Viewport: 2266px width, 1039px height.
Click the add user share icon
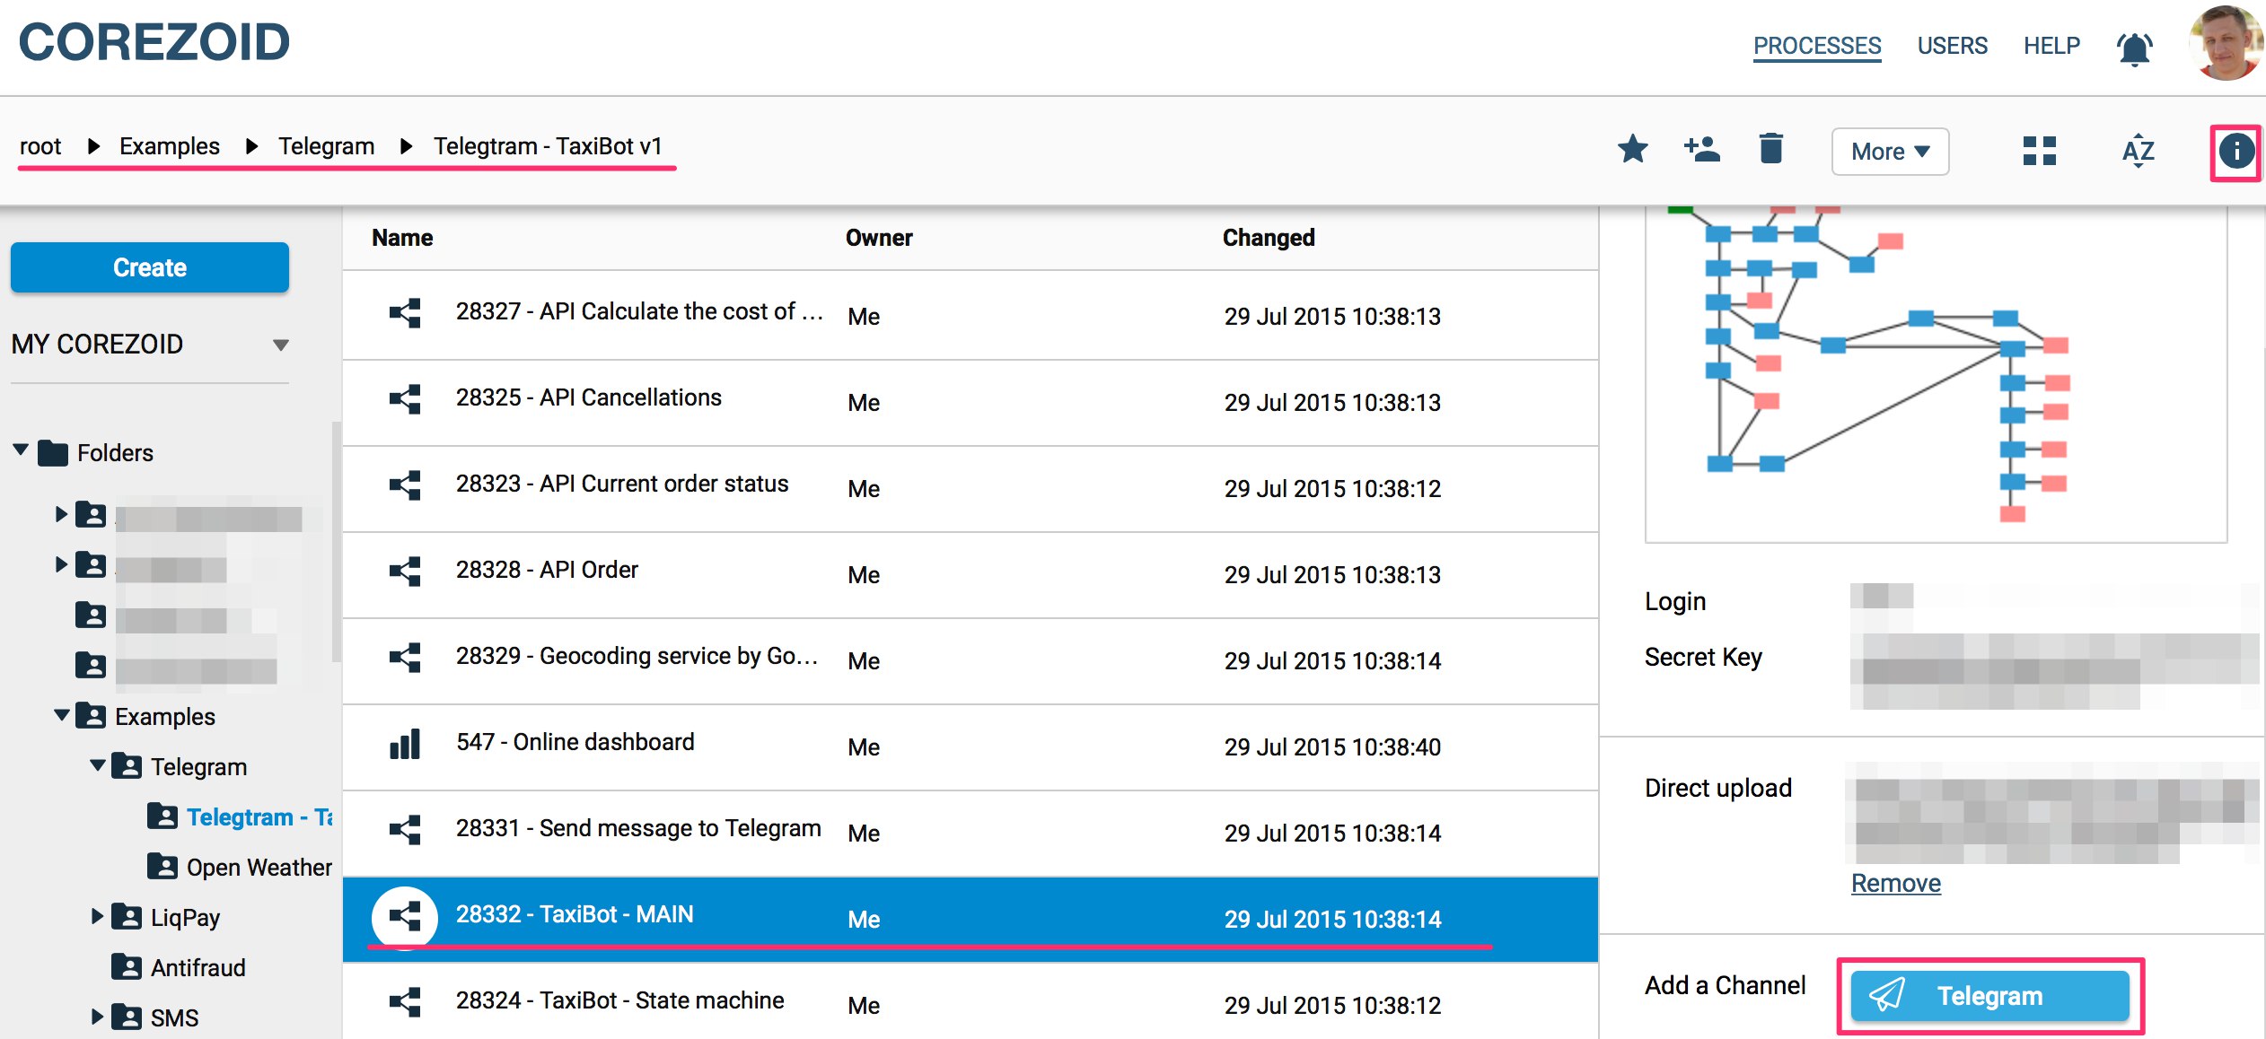[1701, 149]
